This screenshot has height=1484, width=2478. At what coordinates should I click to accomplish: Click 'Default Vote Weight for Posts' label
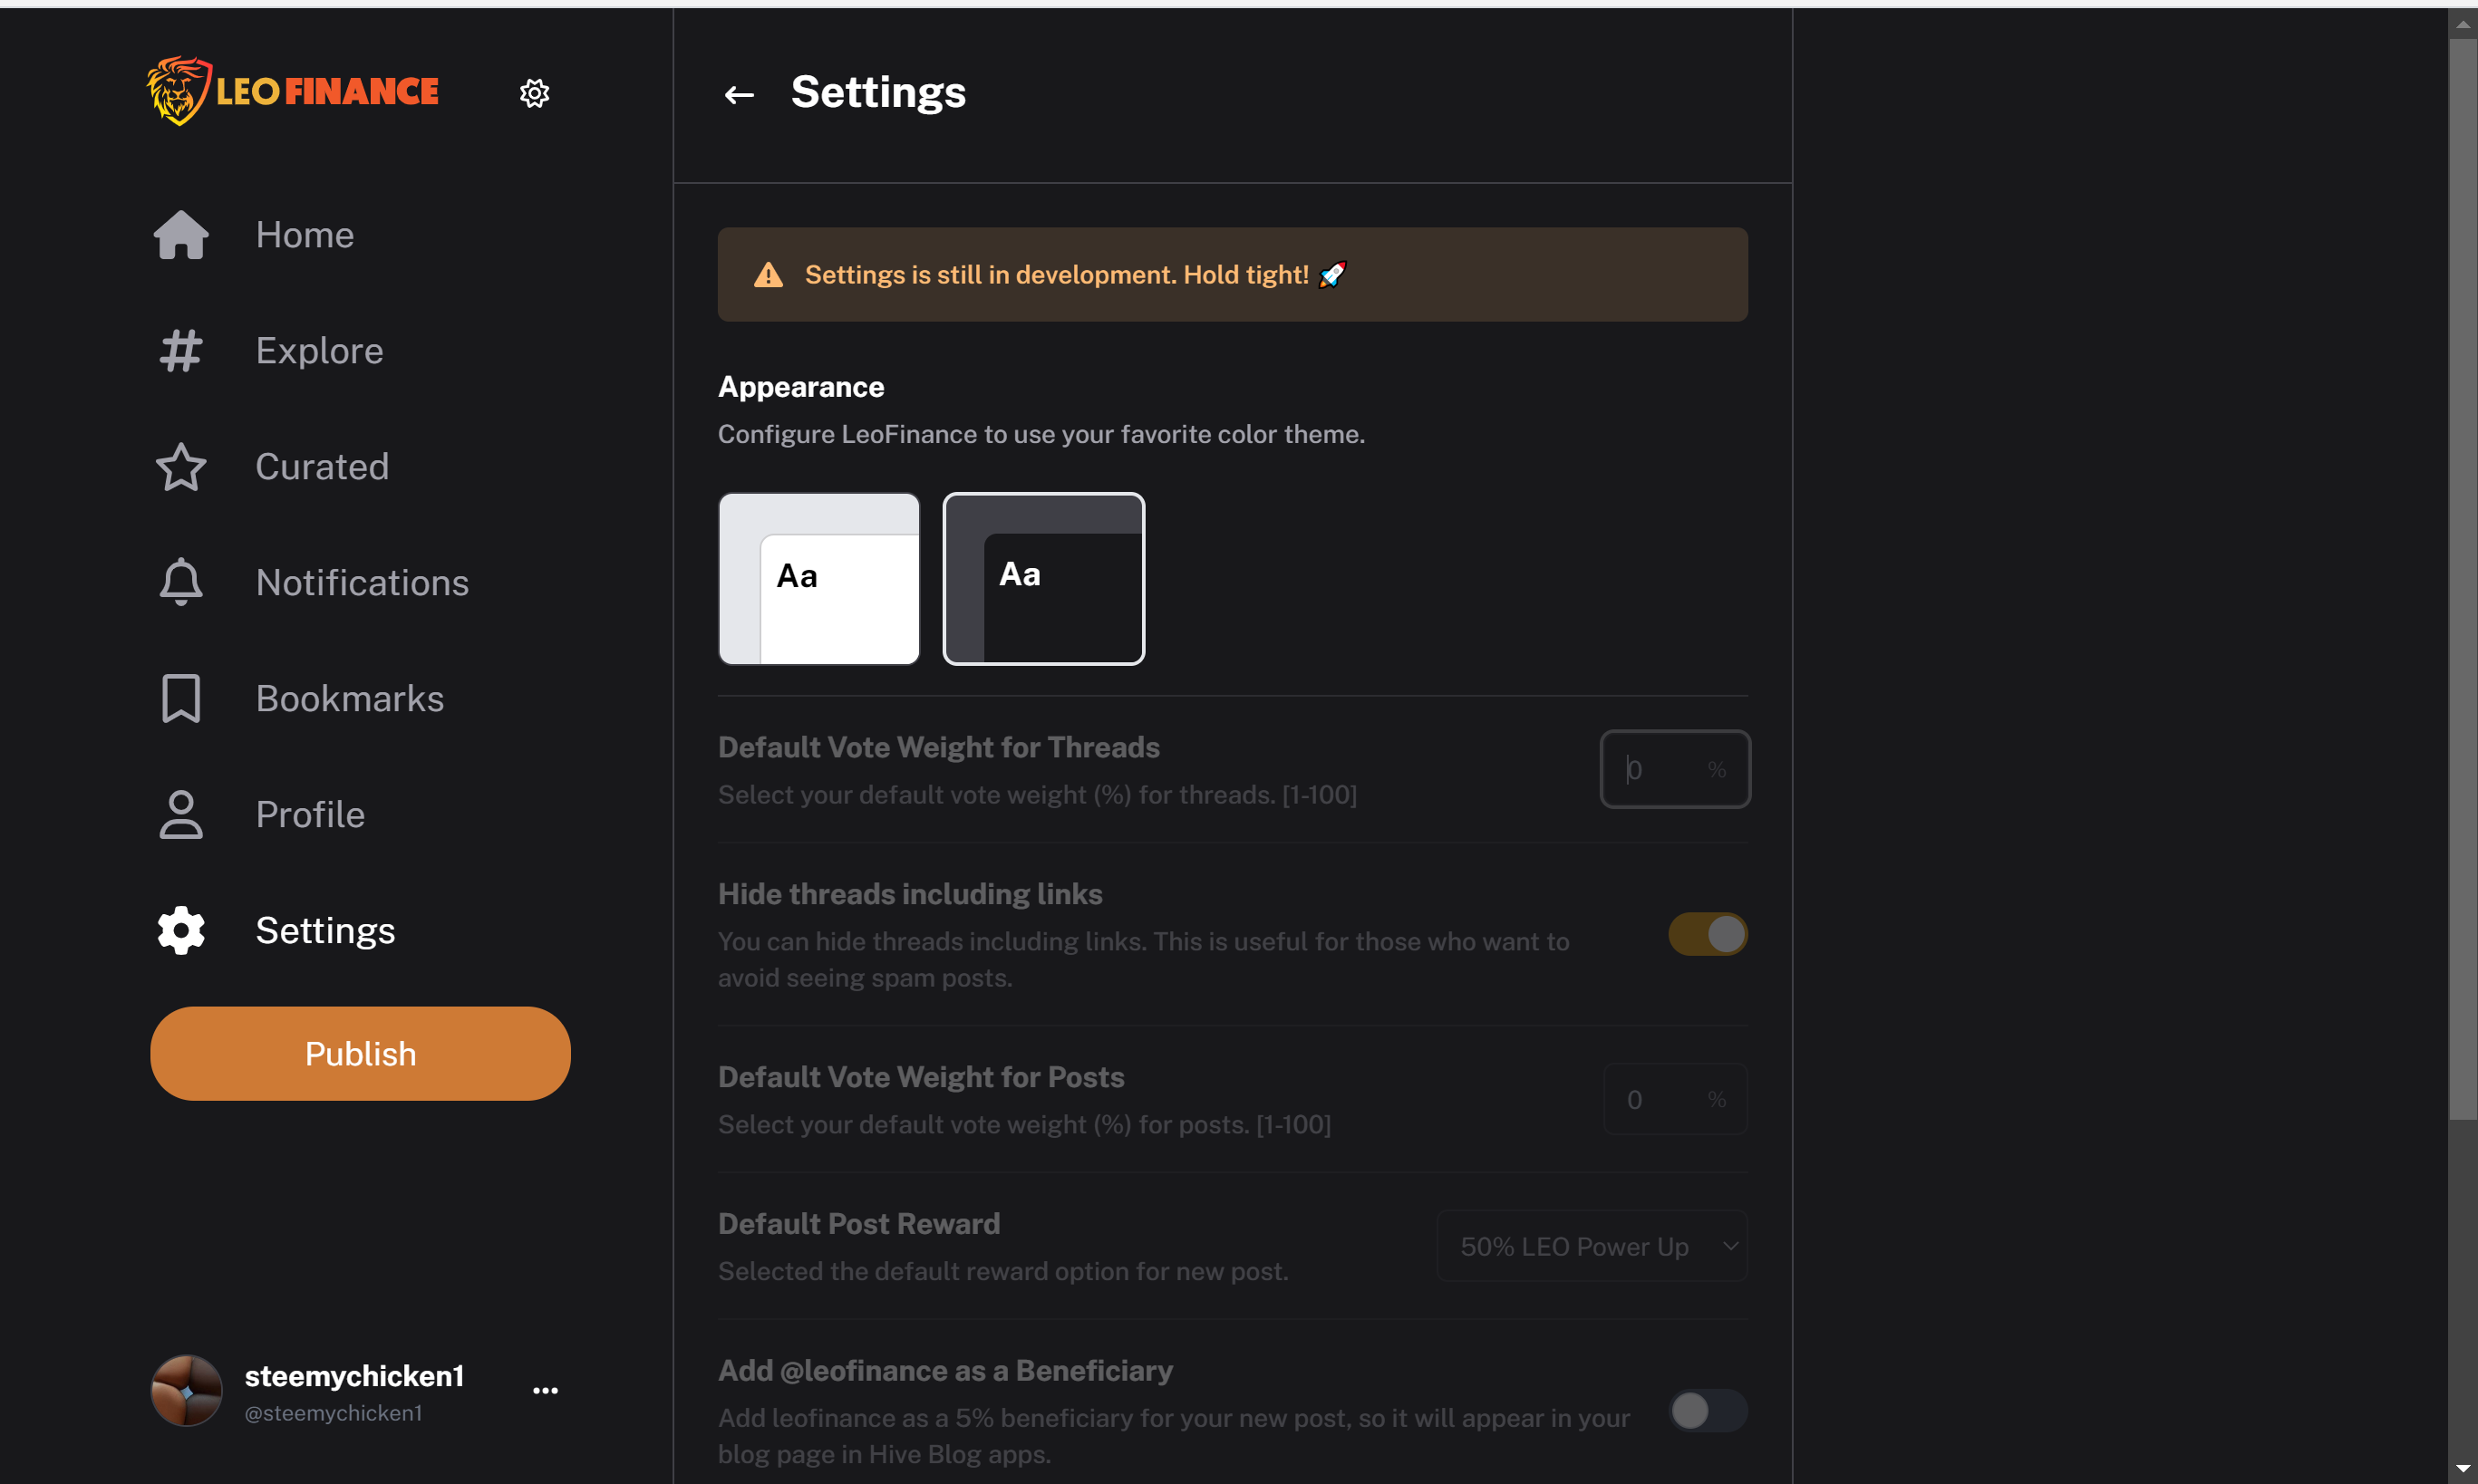pyautogui.click(x=920, y=1077)
